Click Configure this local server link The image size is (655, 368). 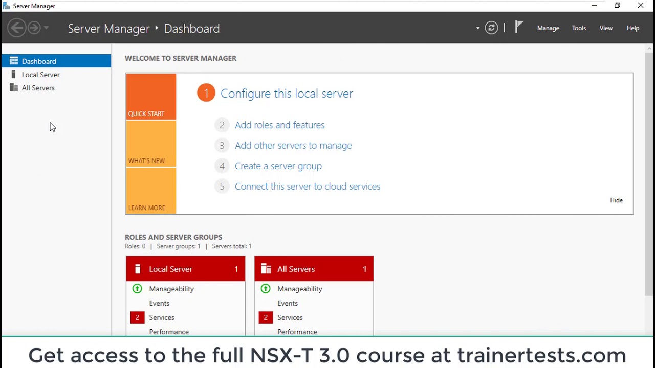(287, 94)
